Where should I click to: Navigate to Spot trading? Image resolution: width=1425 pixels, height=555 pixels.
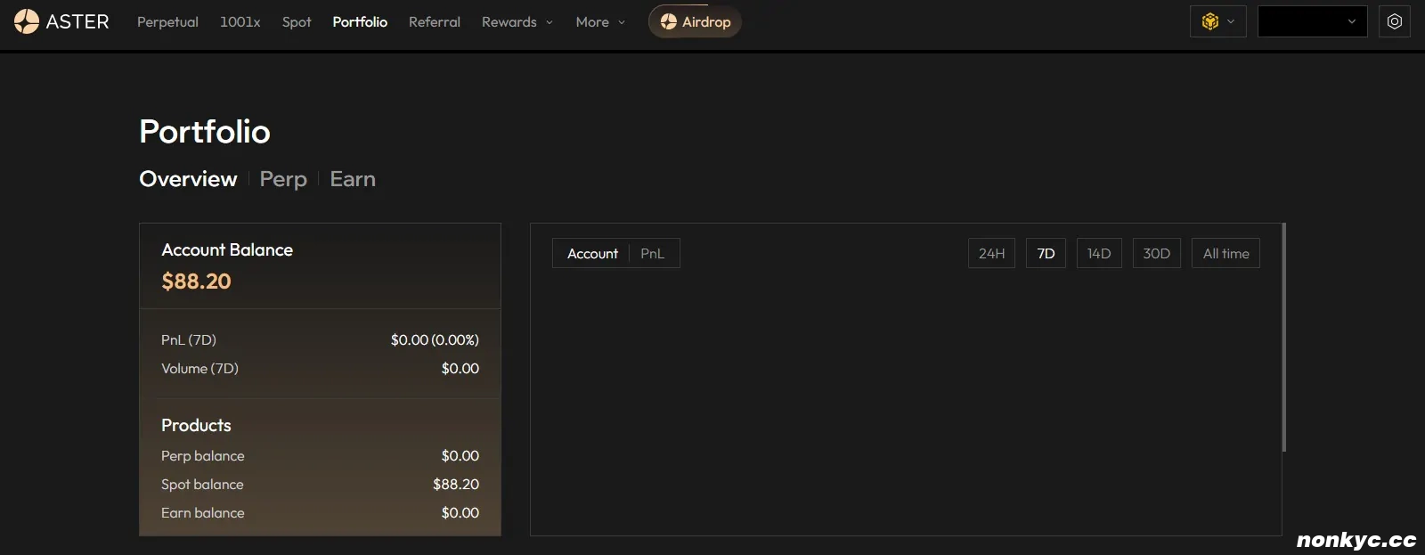[x=297, y=21]
